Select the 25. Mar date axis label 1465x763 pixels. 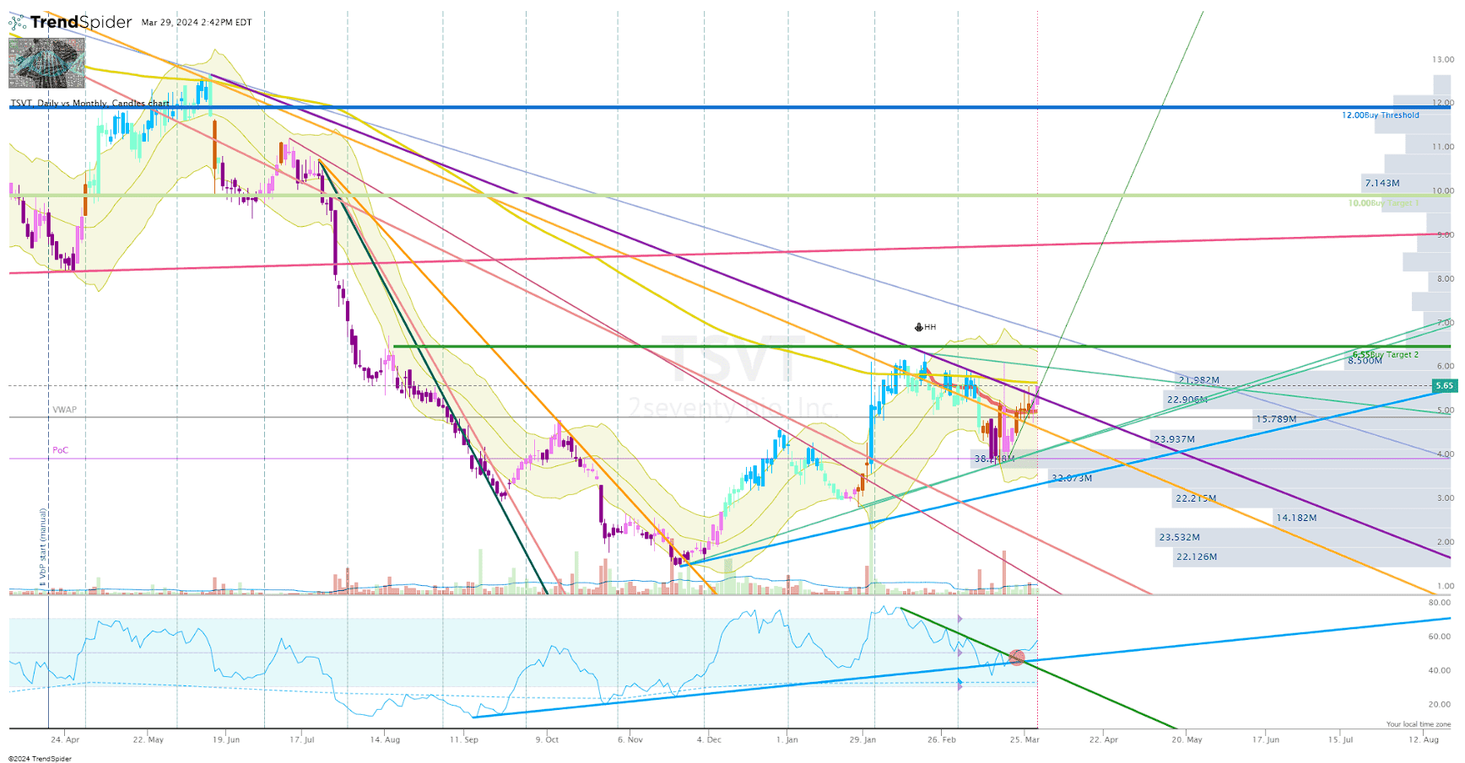point(1024,739)
